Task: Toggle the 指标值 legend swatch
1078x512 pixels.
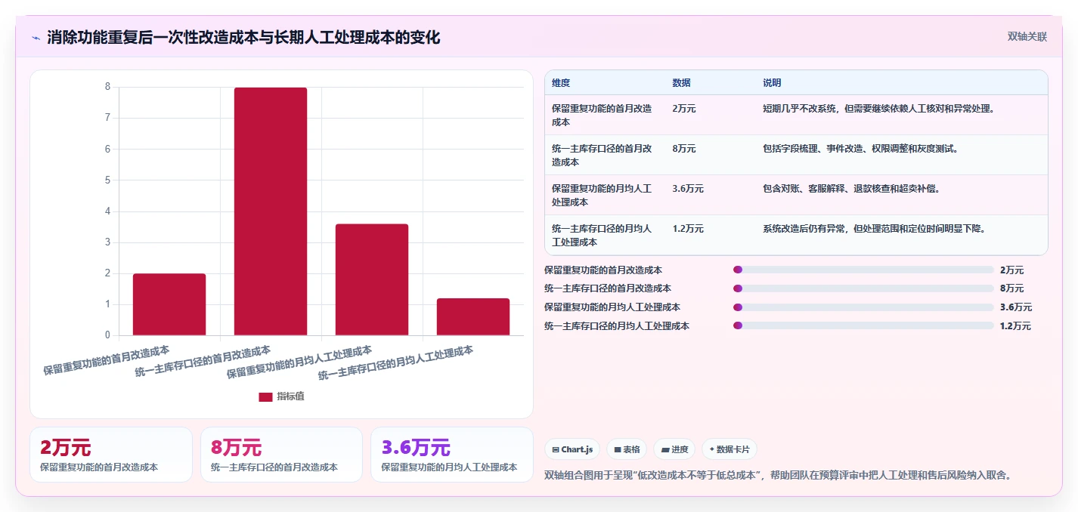Action: 265,397
